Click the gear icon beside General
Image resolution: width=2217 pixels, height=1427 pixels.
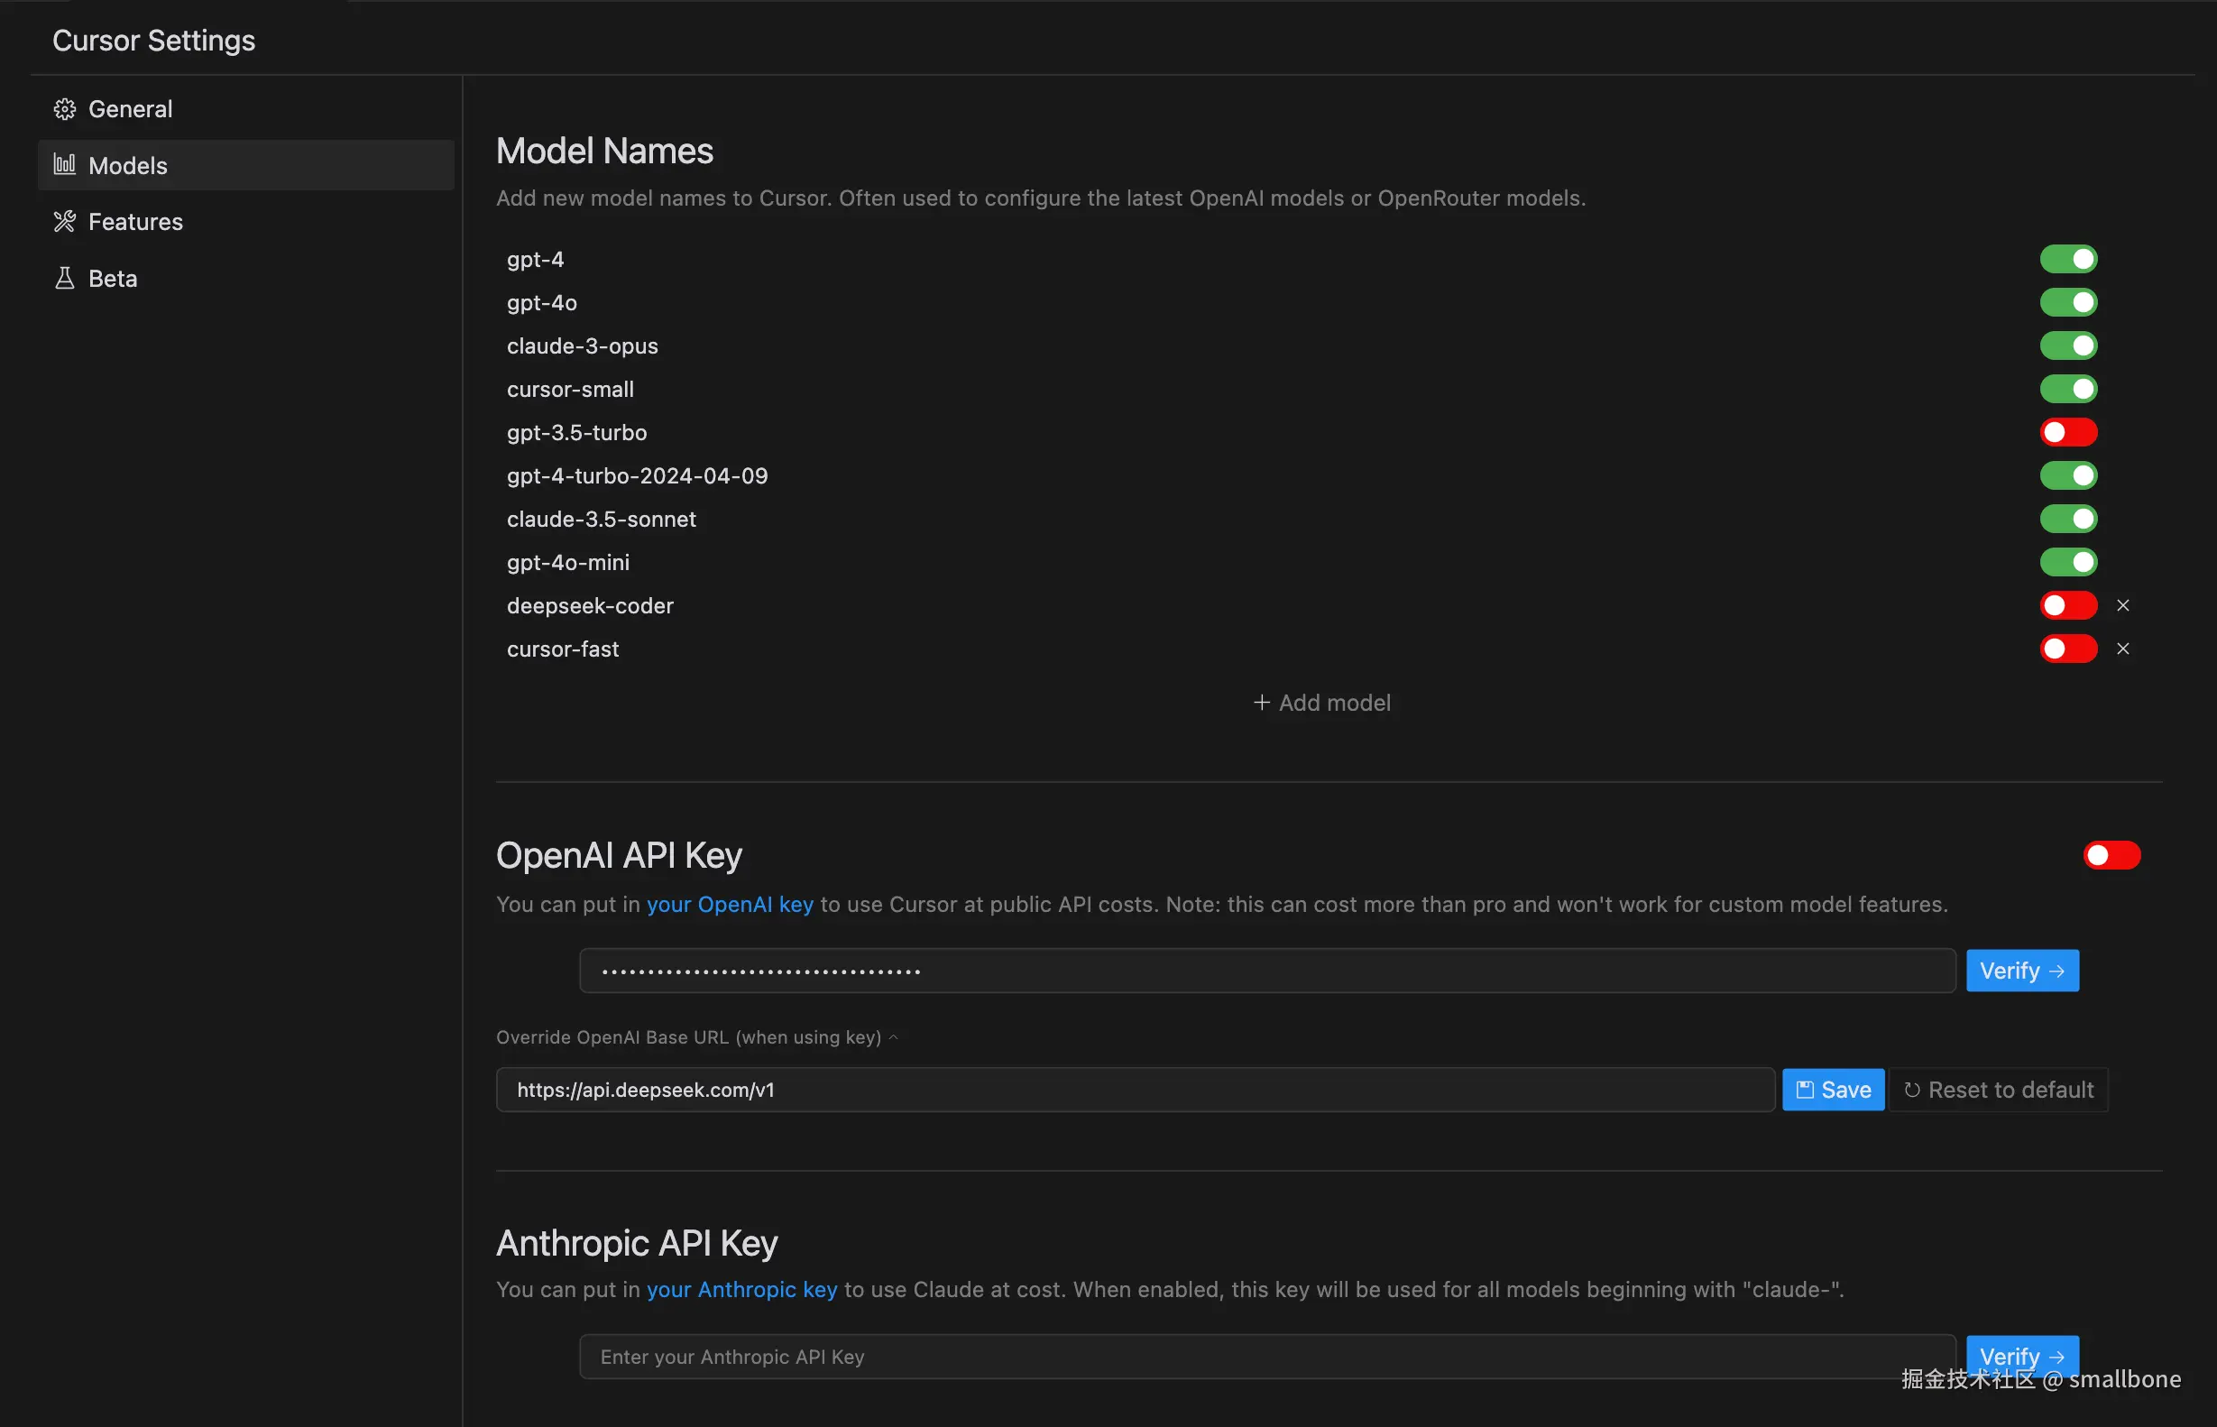(65, 109)
